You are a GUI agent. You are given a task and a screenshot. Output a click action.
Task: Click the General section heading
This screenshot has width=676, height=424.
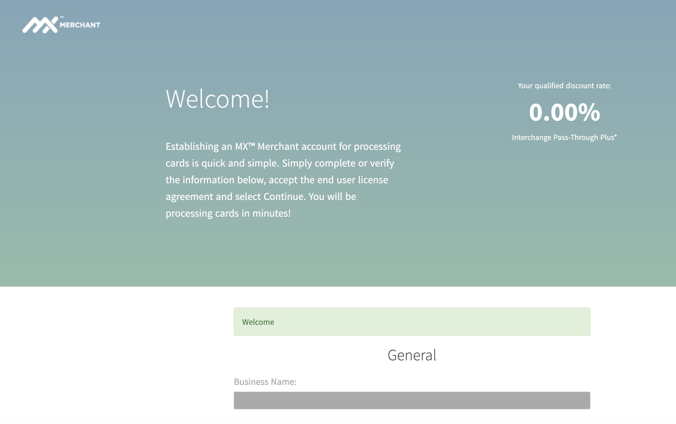412,355
